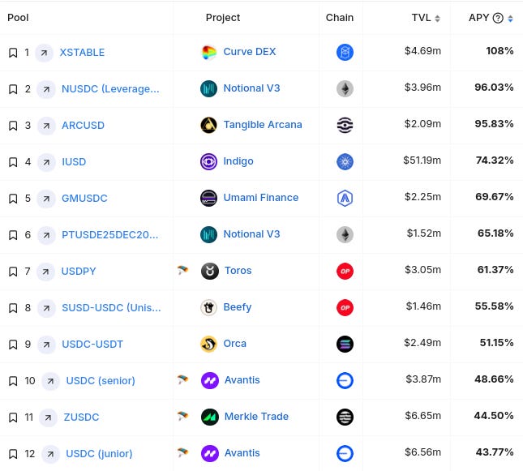
Task: Click the $51.19m TVL value
Action: point(422,161)
